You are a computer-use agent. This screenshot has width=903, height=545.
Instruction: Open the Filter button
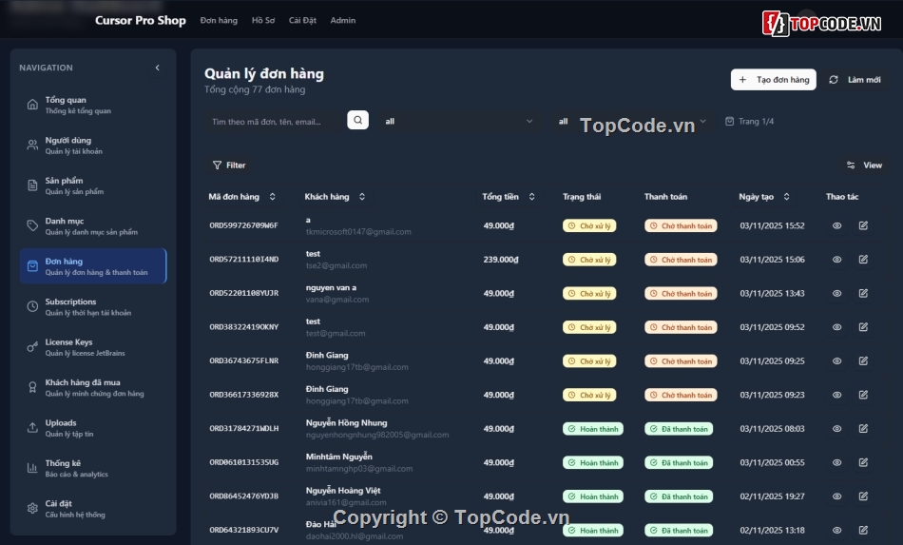coord(229,165)
